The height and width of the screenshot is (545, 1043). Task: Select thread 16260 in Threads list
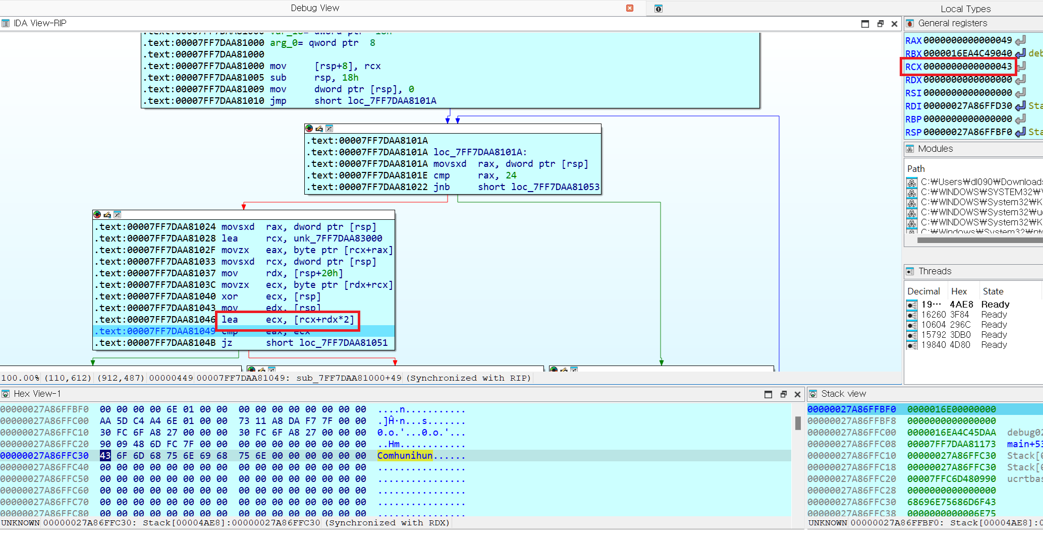pyautogui.click(x=933, y=315)
